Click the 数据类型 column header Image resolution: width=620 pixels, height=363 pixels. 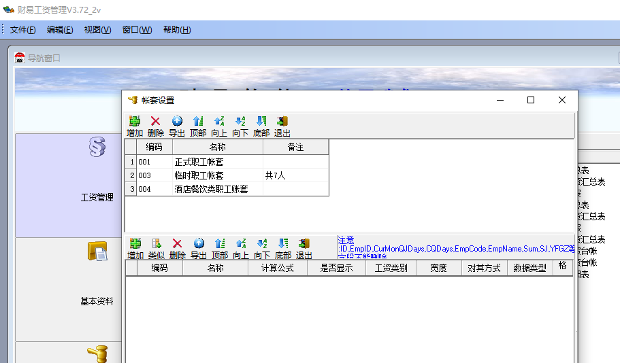[x=530, y=269]
